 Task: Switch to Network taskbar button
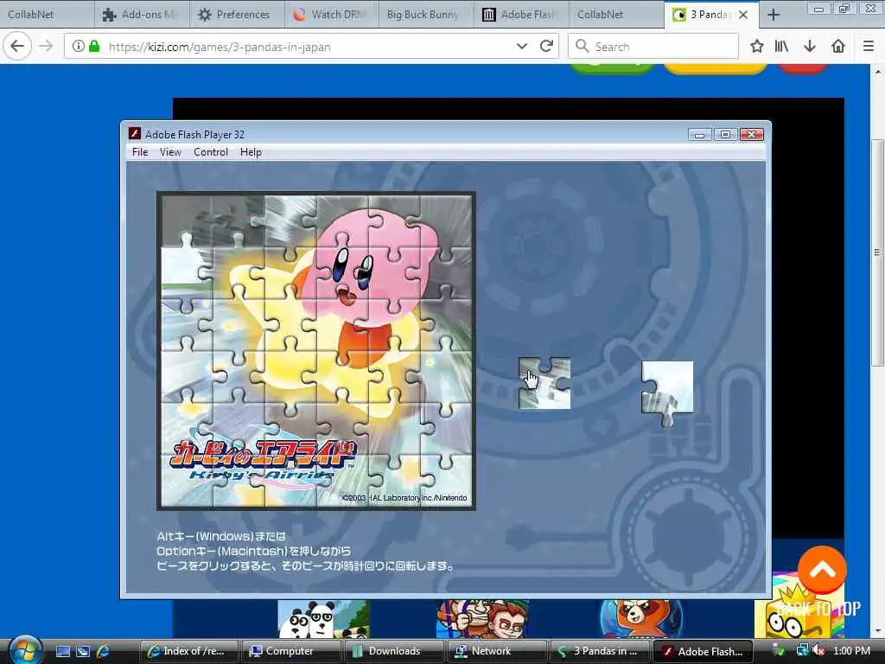click(x=496, y=651)
